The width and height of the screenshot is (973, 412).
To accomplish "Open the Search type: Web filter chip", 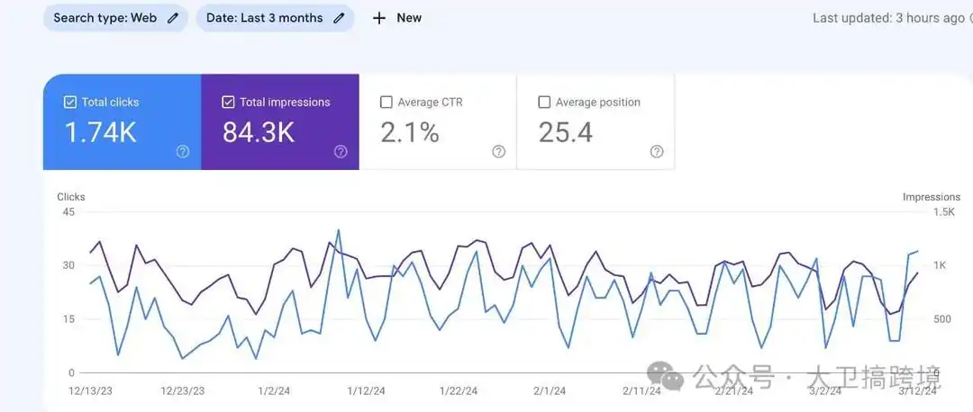I will tap(115, 18).
